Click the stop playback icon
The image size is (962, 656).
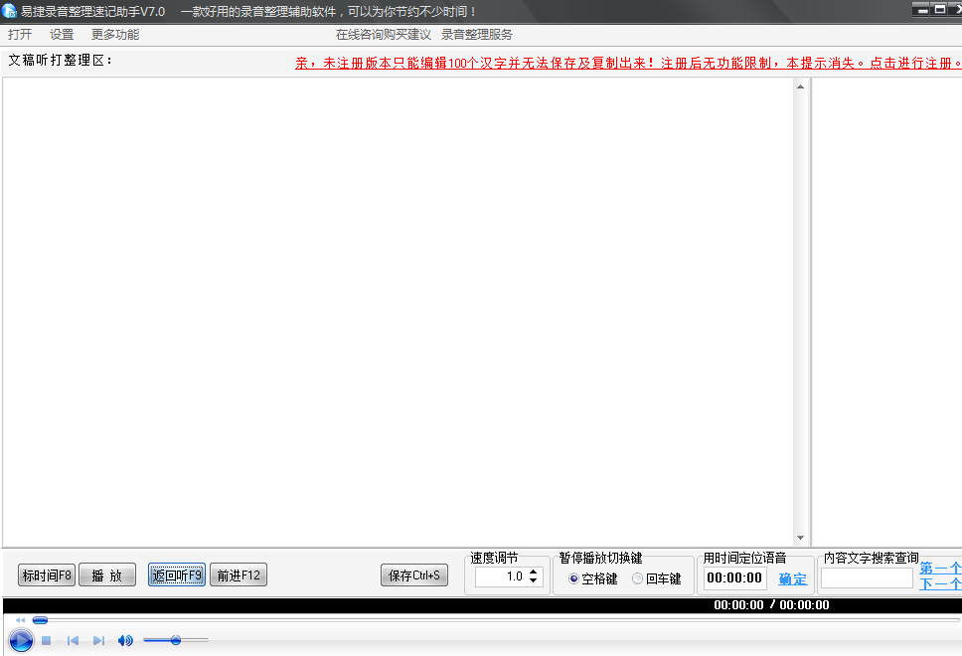click(46, 640)
